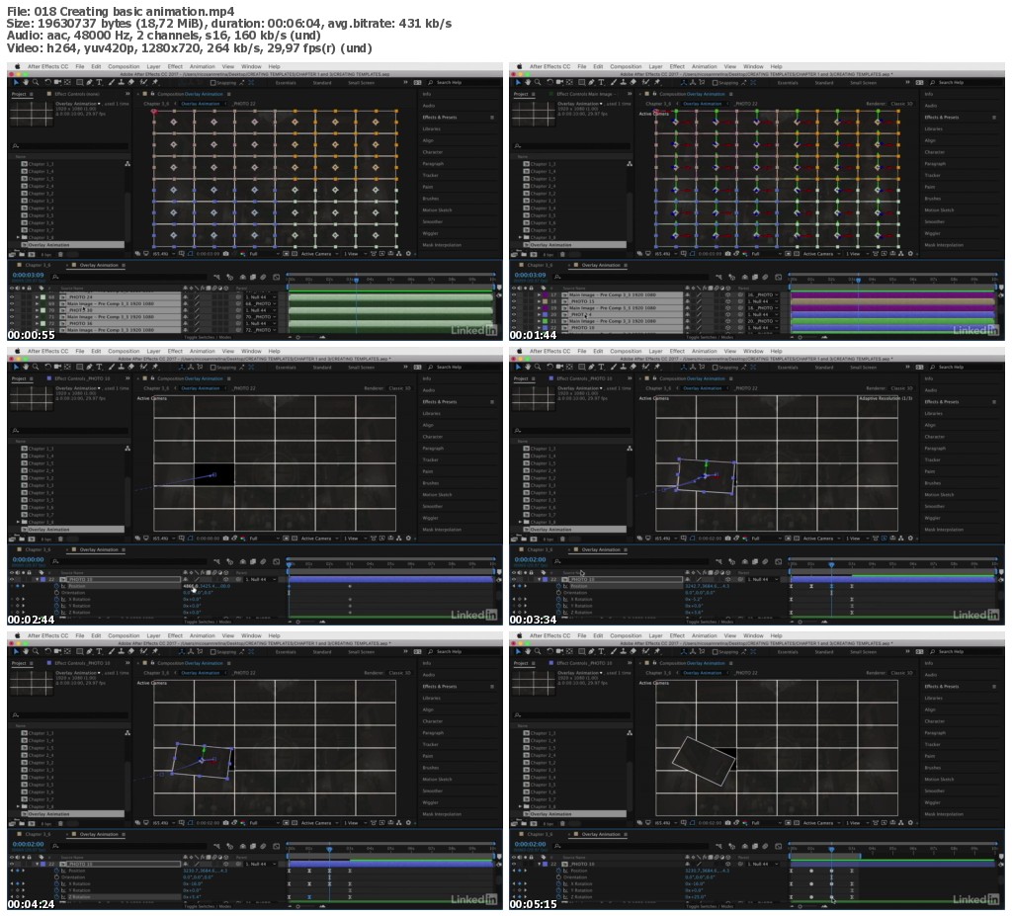Choose Small Screen workspace in the 00:02:44 frame
Image resolution: width=1012 pixels, height=916 pixels.
tap(362, 368)
